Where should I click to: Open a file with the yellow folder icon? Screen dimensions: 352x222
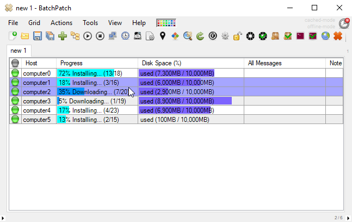tap(25, 36)
